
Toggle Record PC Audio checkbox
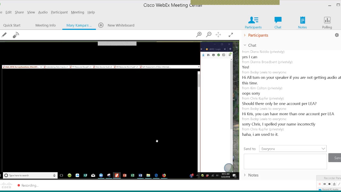[x=320, y=190]
